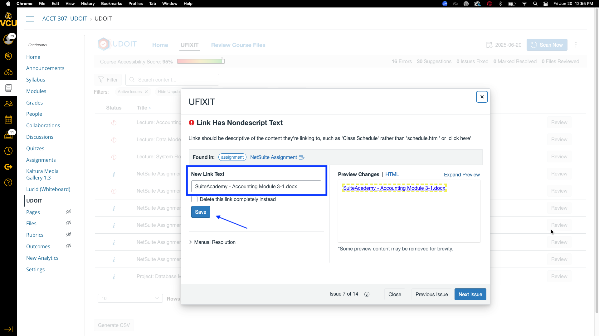
Task: Toggle visibility eye icon for Outcomes
Action: 69,246
